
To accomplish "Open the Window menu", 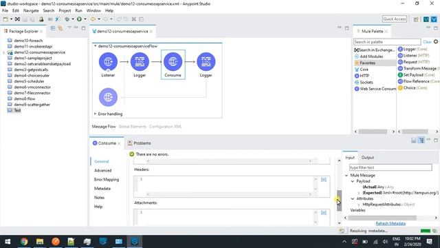I will point(93,11).
